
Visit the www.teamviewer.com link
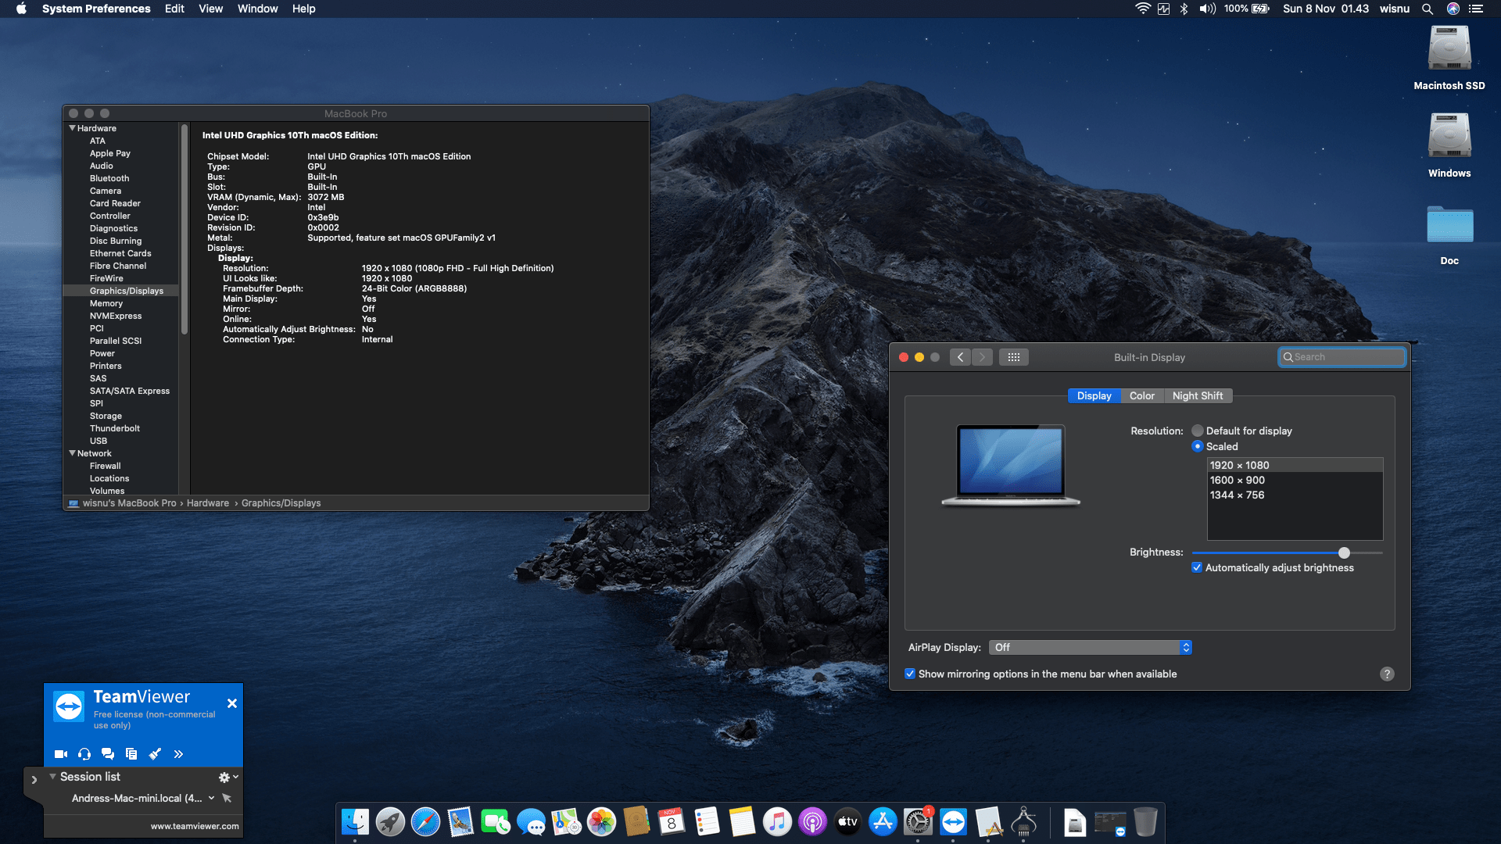pyautogui.click(x=194, y=825)
